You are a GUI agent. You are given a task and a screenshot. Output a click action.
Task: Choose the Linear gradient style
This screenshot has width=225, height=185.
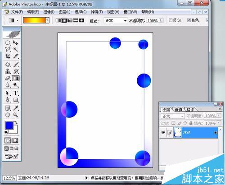[x=58, y=20]
